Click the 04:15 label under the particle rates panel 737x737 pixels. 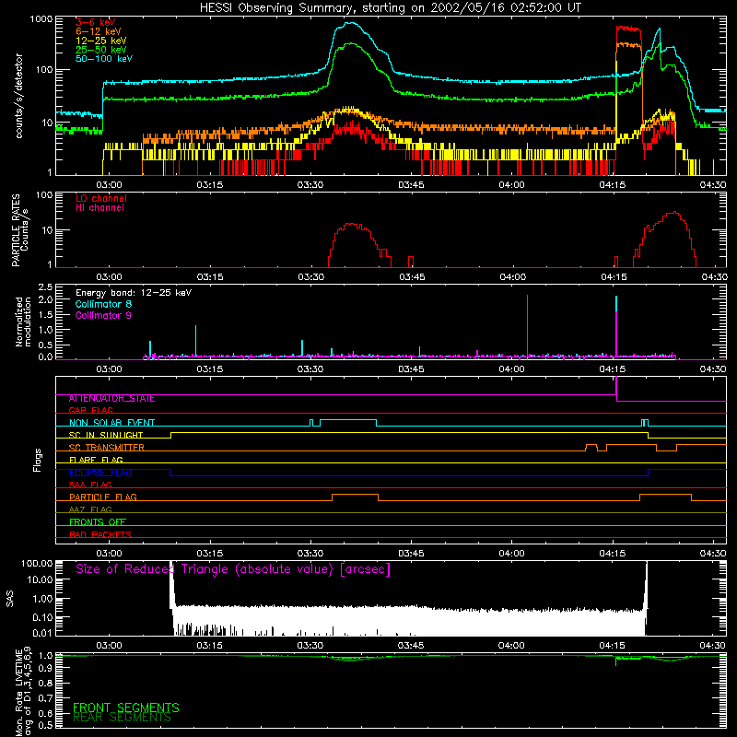(614, 277)
